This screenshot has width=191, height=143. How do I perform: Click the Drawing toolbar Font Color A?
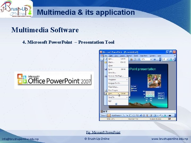[165, 115]
